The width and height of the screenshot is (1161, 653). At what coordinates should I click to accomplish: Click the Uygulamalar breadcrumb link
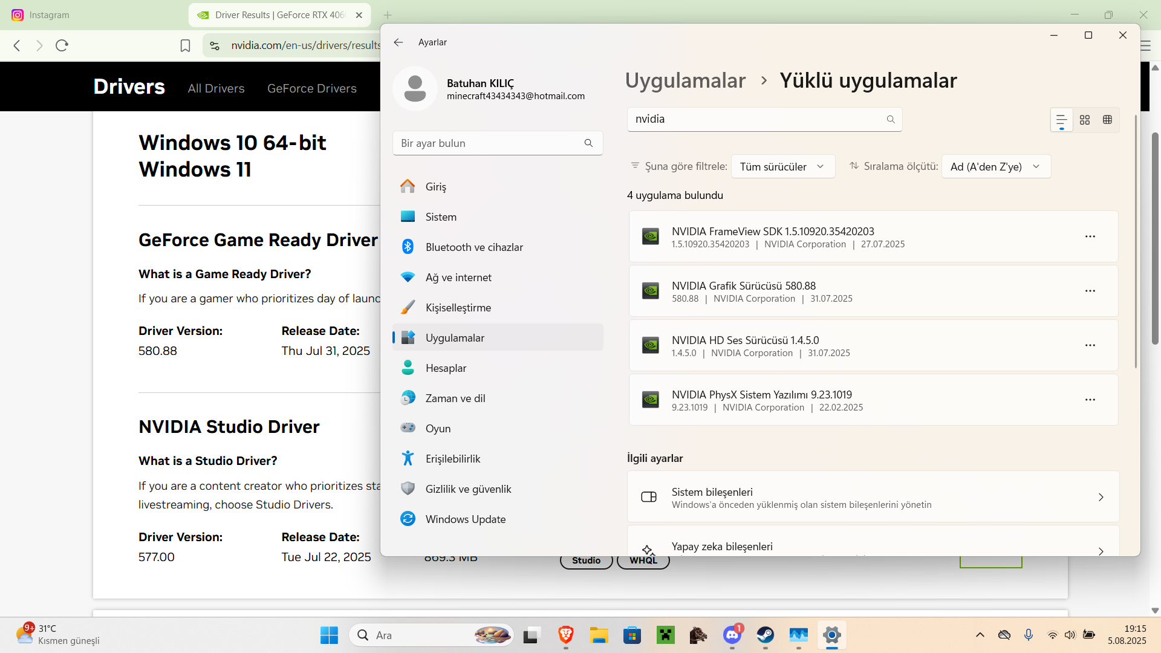pyautogui.click(x=685, y=80)
